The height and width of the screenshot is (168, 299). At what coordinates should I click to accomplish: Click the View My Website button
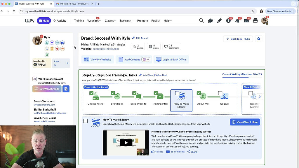(98, 60)
